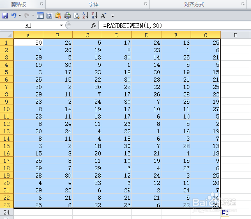Click cell C22 containing 8
Screen dimensions: 251x219
coord(87,198)
